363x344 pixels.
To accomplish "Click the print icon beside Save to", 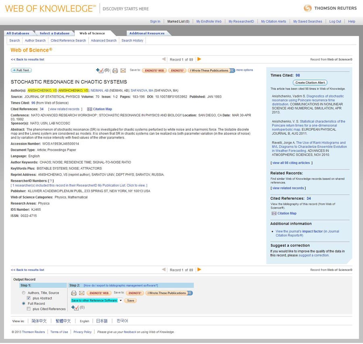I will [x=115, y=71].
